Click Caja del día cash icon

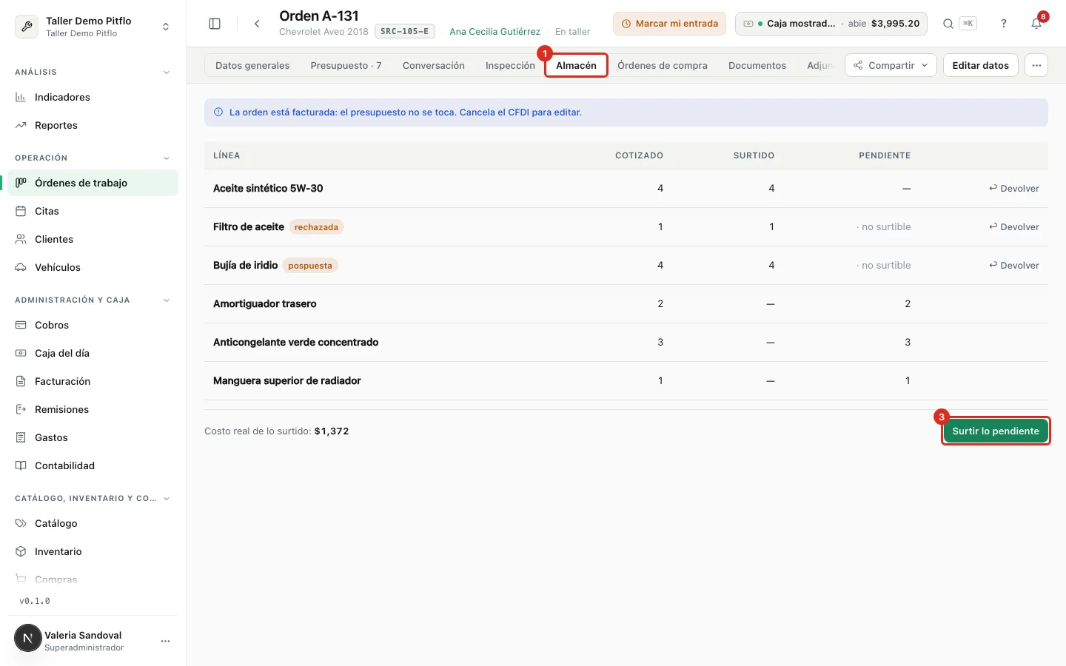pos(21,353)
